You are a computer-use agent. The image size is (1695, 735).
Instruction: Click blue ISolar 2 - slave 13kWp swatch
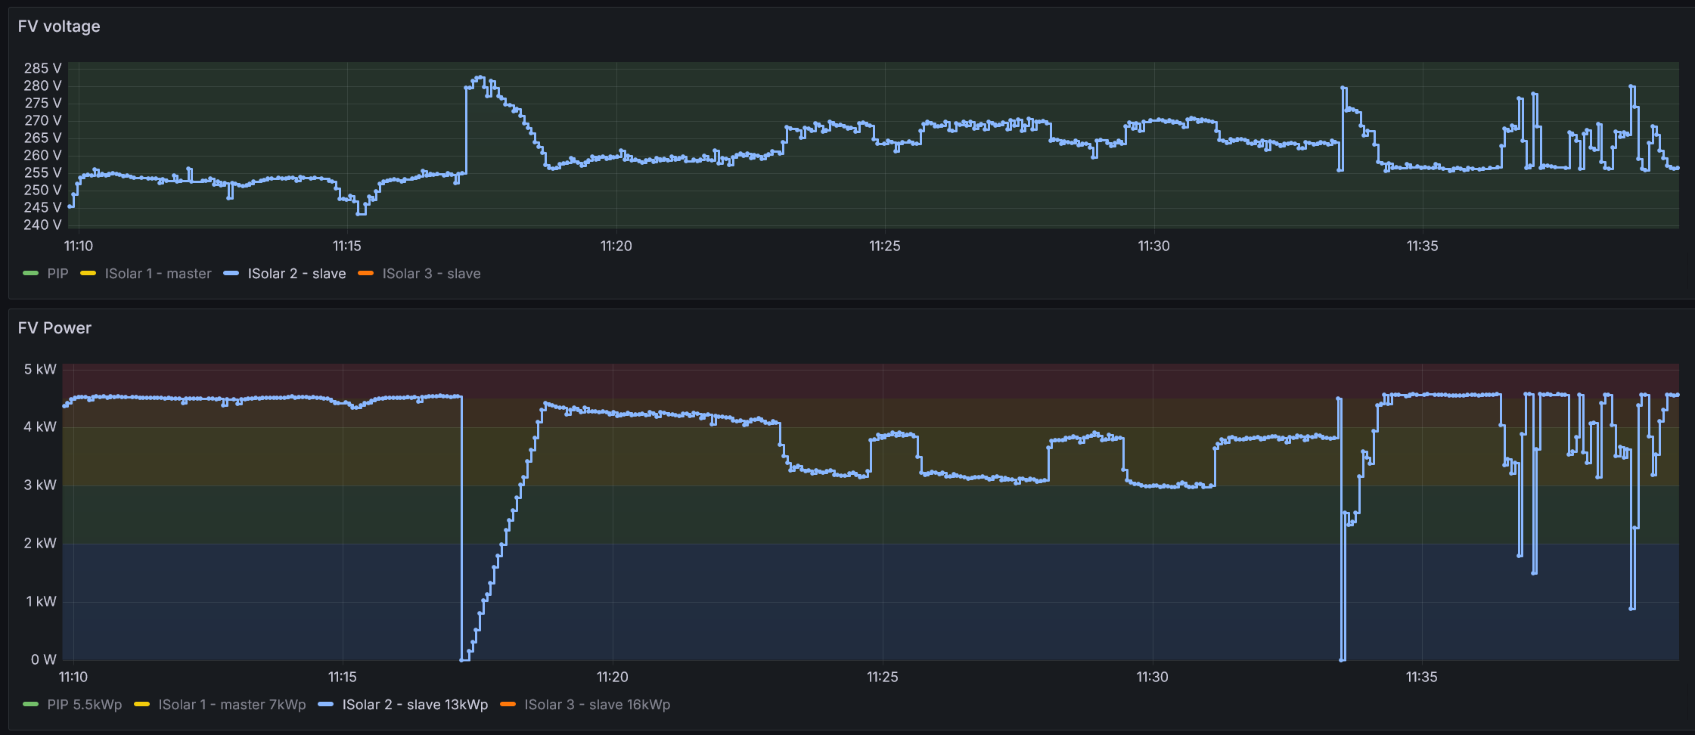[325, 705]
